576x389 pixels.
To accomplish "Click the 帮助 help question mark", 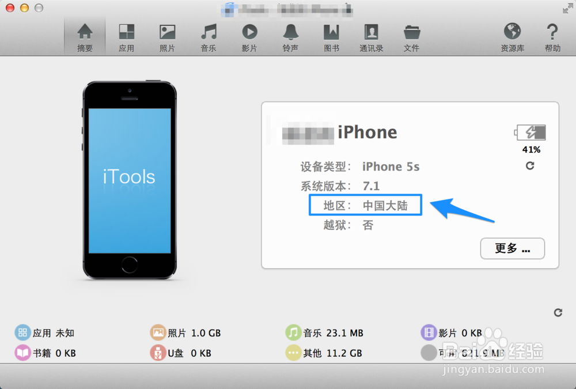I will coord(552,37).
